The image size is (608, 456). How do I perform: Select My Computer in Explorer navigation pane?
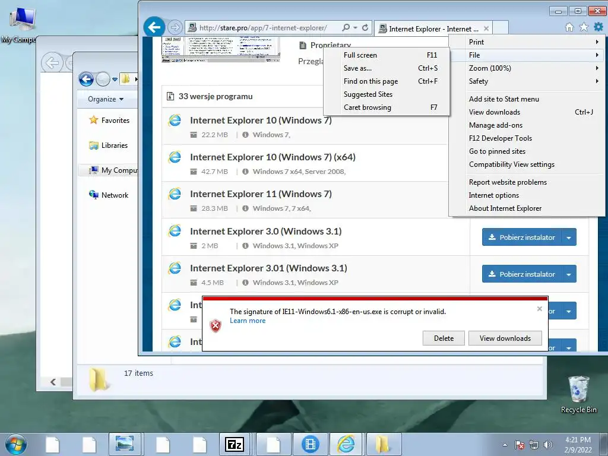[109, 170]
